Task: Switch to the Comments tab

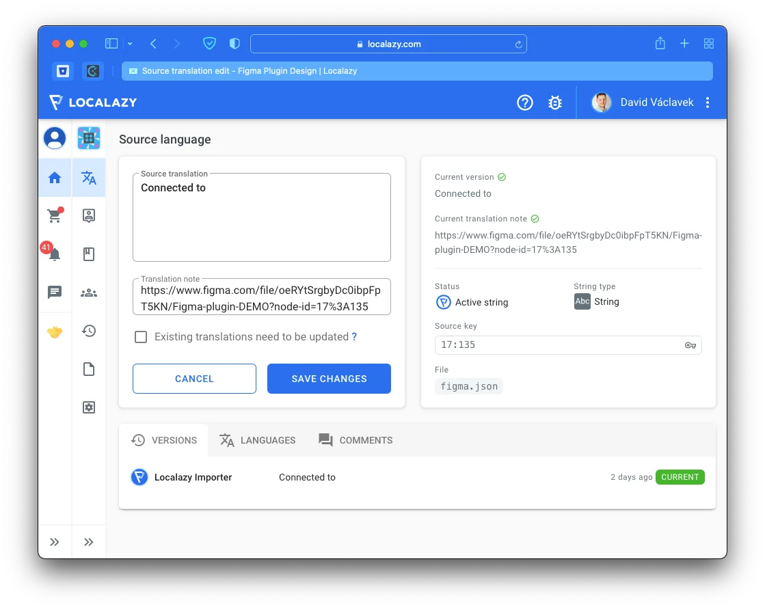Action: [355, 440]
